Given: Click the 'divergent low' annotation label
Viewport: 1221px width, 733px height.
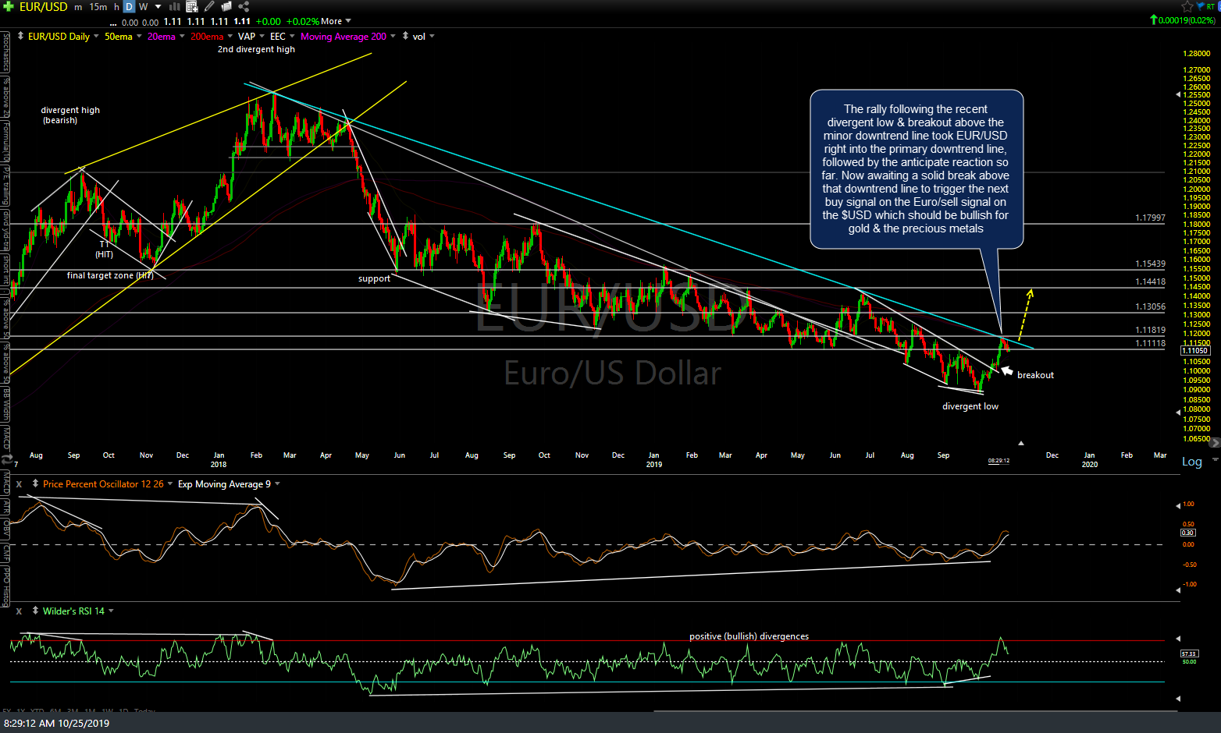Looking at the screenshot, I should tap(970, 406).
